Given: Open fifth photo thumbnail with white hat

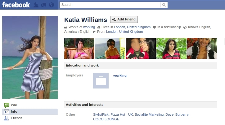Looking at the screenshot, I should pyautogui.click(x=202, y=48).
